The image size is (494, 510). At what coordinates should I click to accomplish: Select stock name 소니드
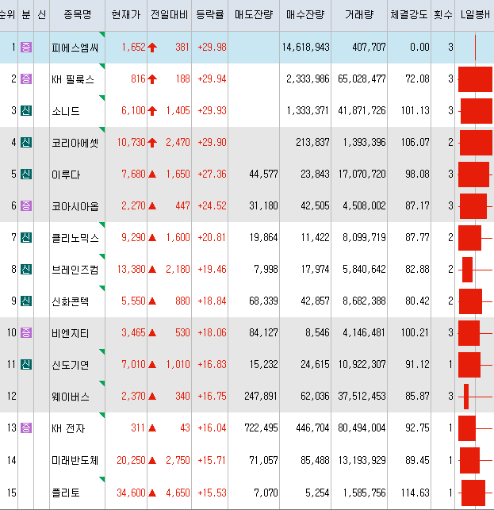[x=65, y=111]
